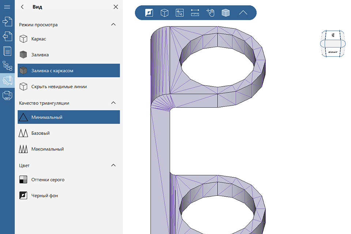Select the Заливка view mode
This screenshot has width=351, height=234.
pyautogui.click(x=69, y=54)
